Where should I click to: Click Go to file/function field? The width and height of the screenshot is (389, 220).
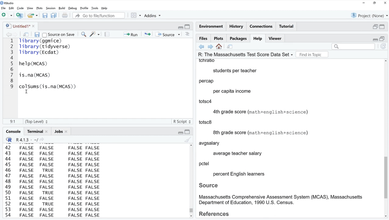coord(98,16)
